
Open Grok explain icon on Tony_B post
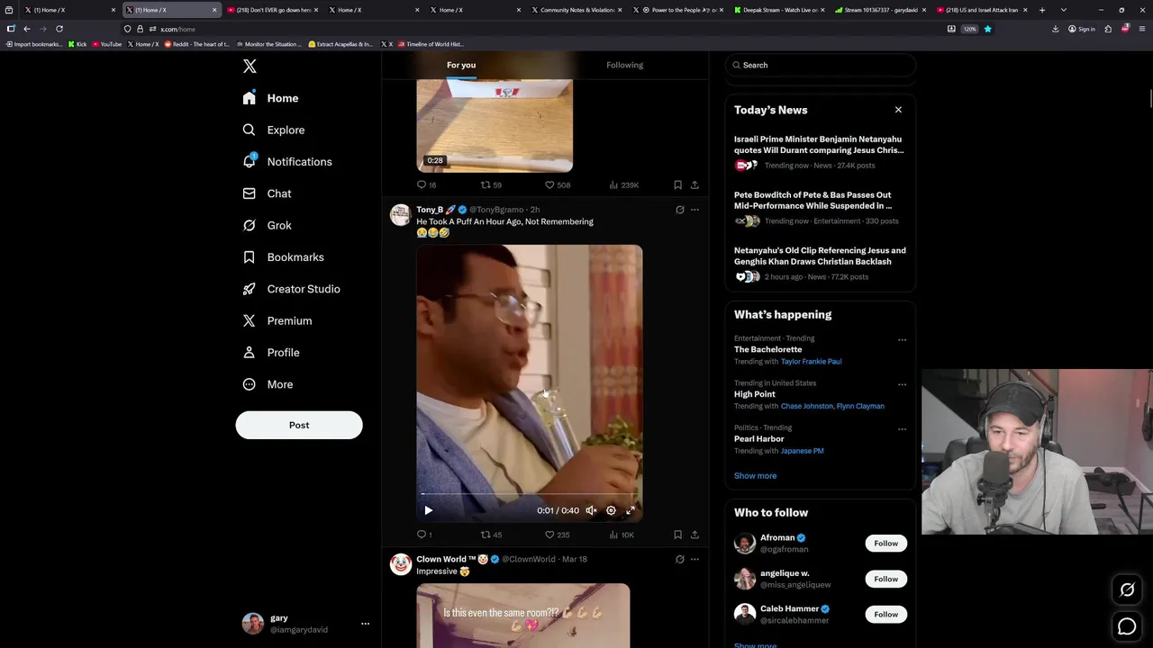[x=680, y=210]
